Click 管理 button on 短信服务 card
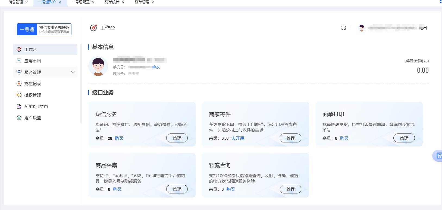Viewport: 442px width, 210px height. 177,138
